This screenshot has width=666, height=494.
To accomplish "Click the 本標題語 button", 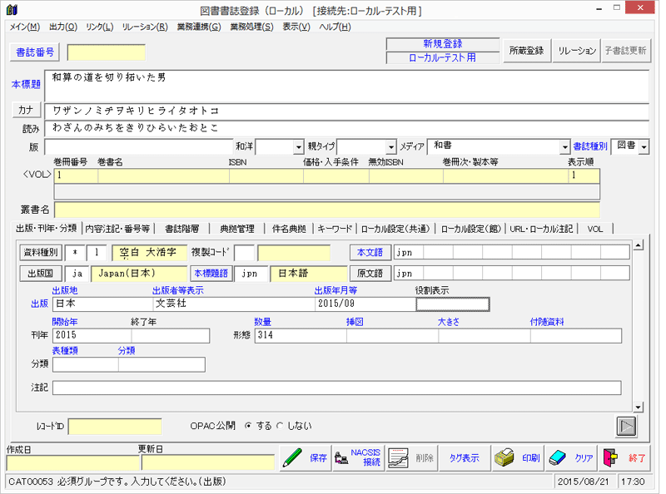I will (x=211, y=274).
